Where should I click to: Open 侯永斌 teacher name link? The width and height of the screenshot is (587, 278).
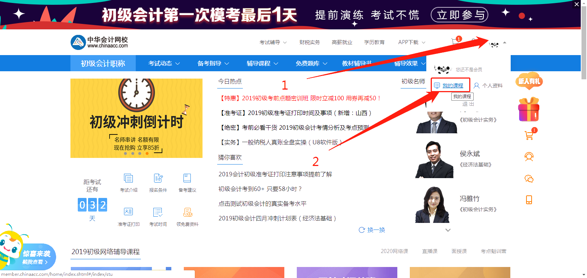pos(470,154)
